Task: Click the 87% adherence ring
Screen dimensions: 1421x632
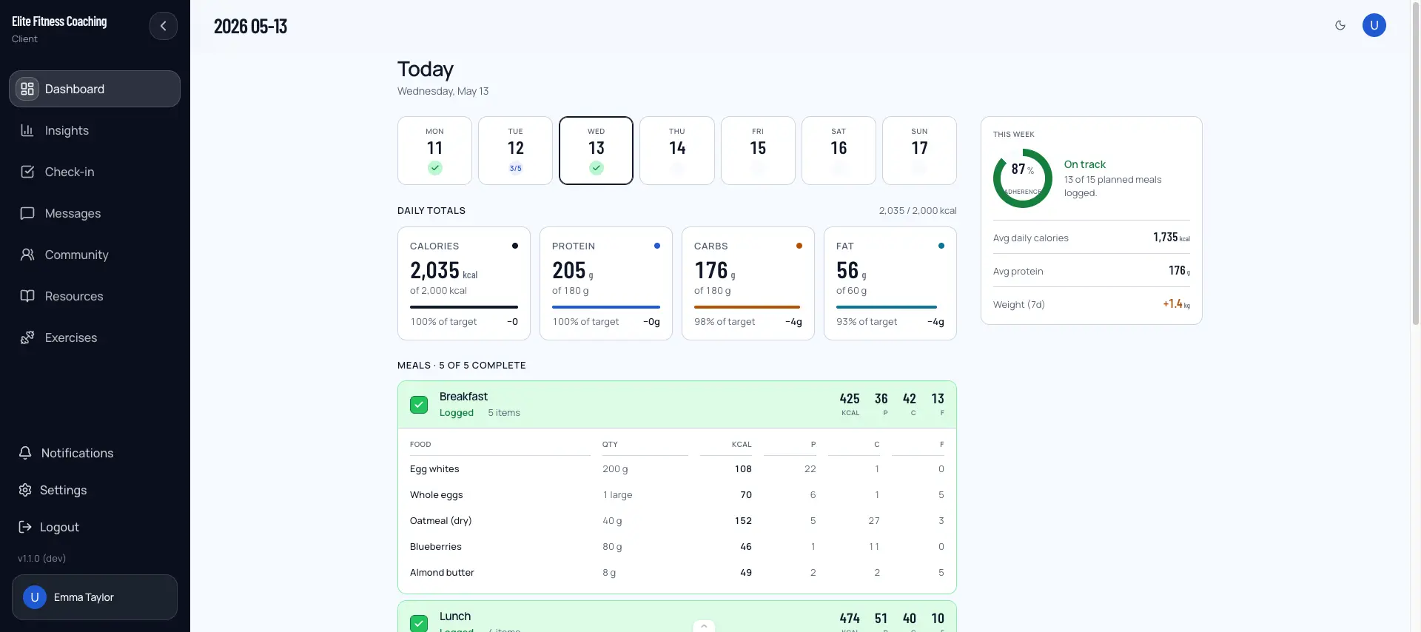Action: [x=1023, y=178]
